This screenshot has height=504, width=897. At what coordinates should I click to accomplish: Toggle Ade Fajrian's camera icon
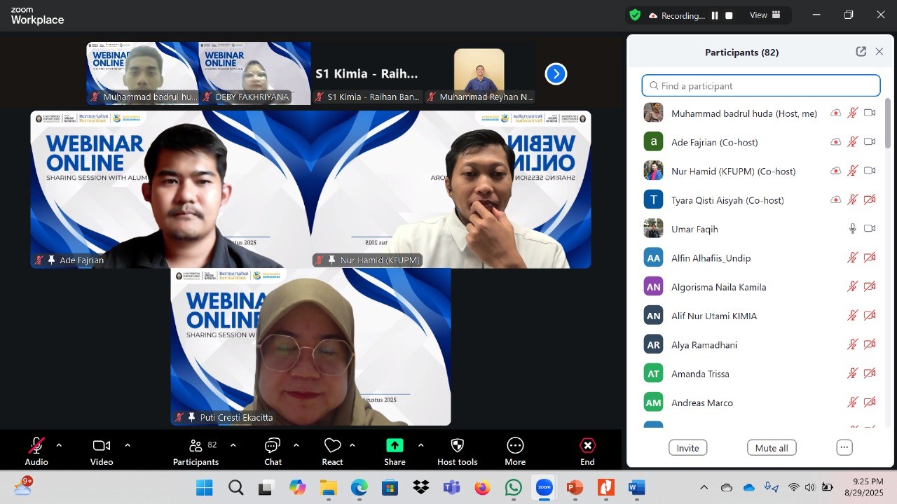(870, 141)
